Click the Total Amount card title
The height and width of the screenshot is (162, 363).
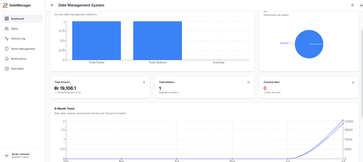click(62, 82)
